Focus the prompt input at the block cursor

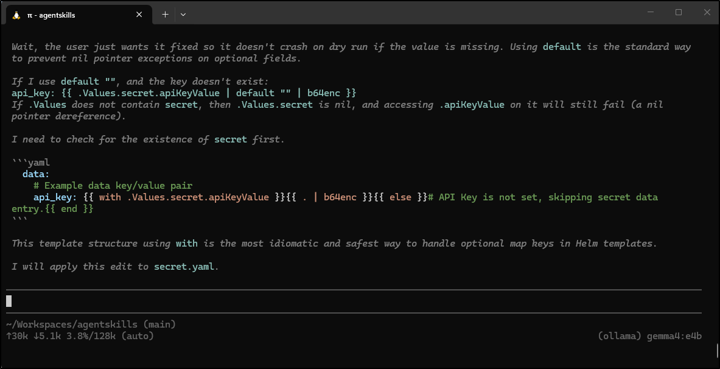tap(9, 301)
